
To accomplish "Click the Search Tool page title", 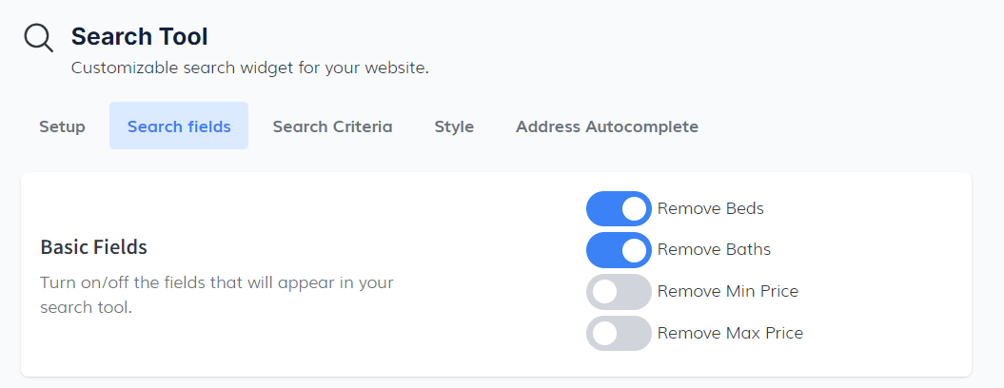I will point(139,37).
